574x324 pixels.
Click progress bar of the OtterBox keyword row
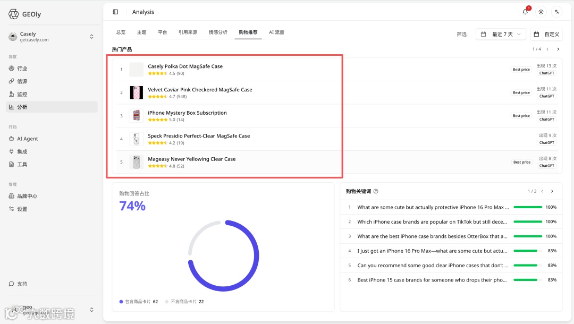[528, 236]
